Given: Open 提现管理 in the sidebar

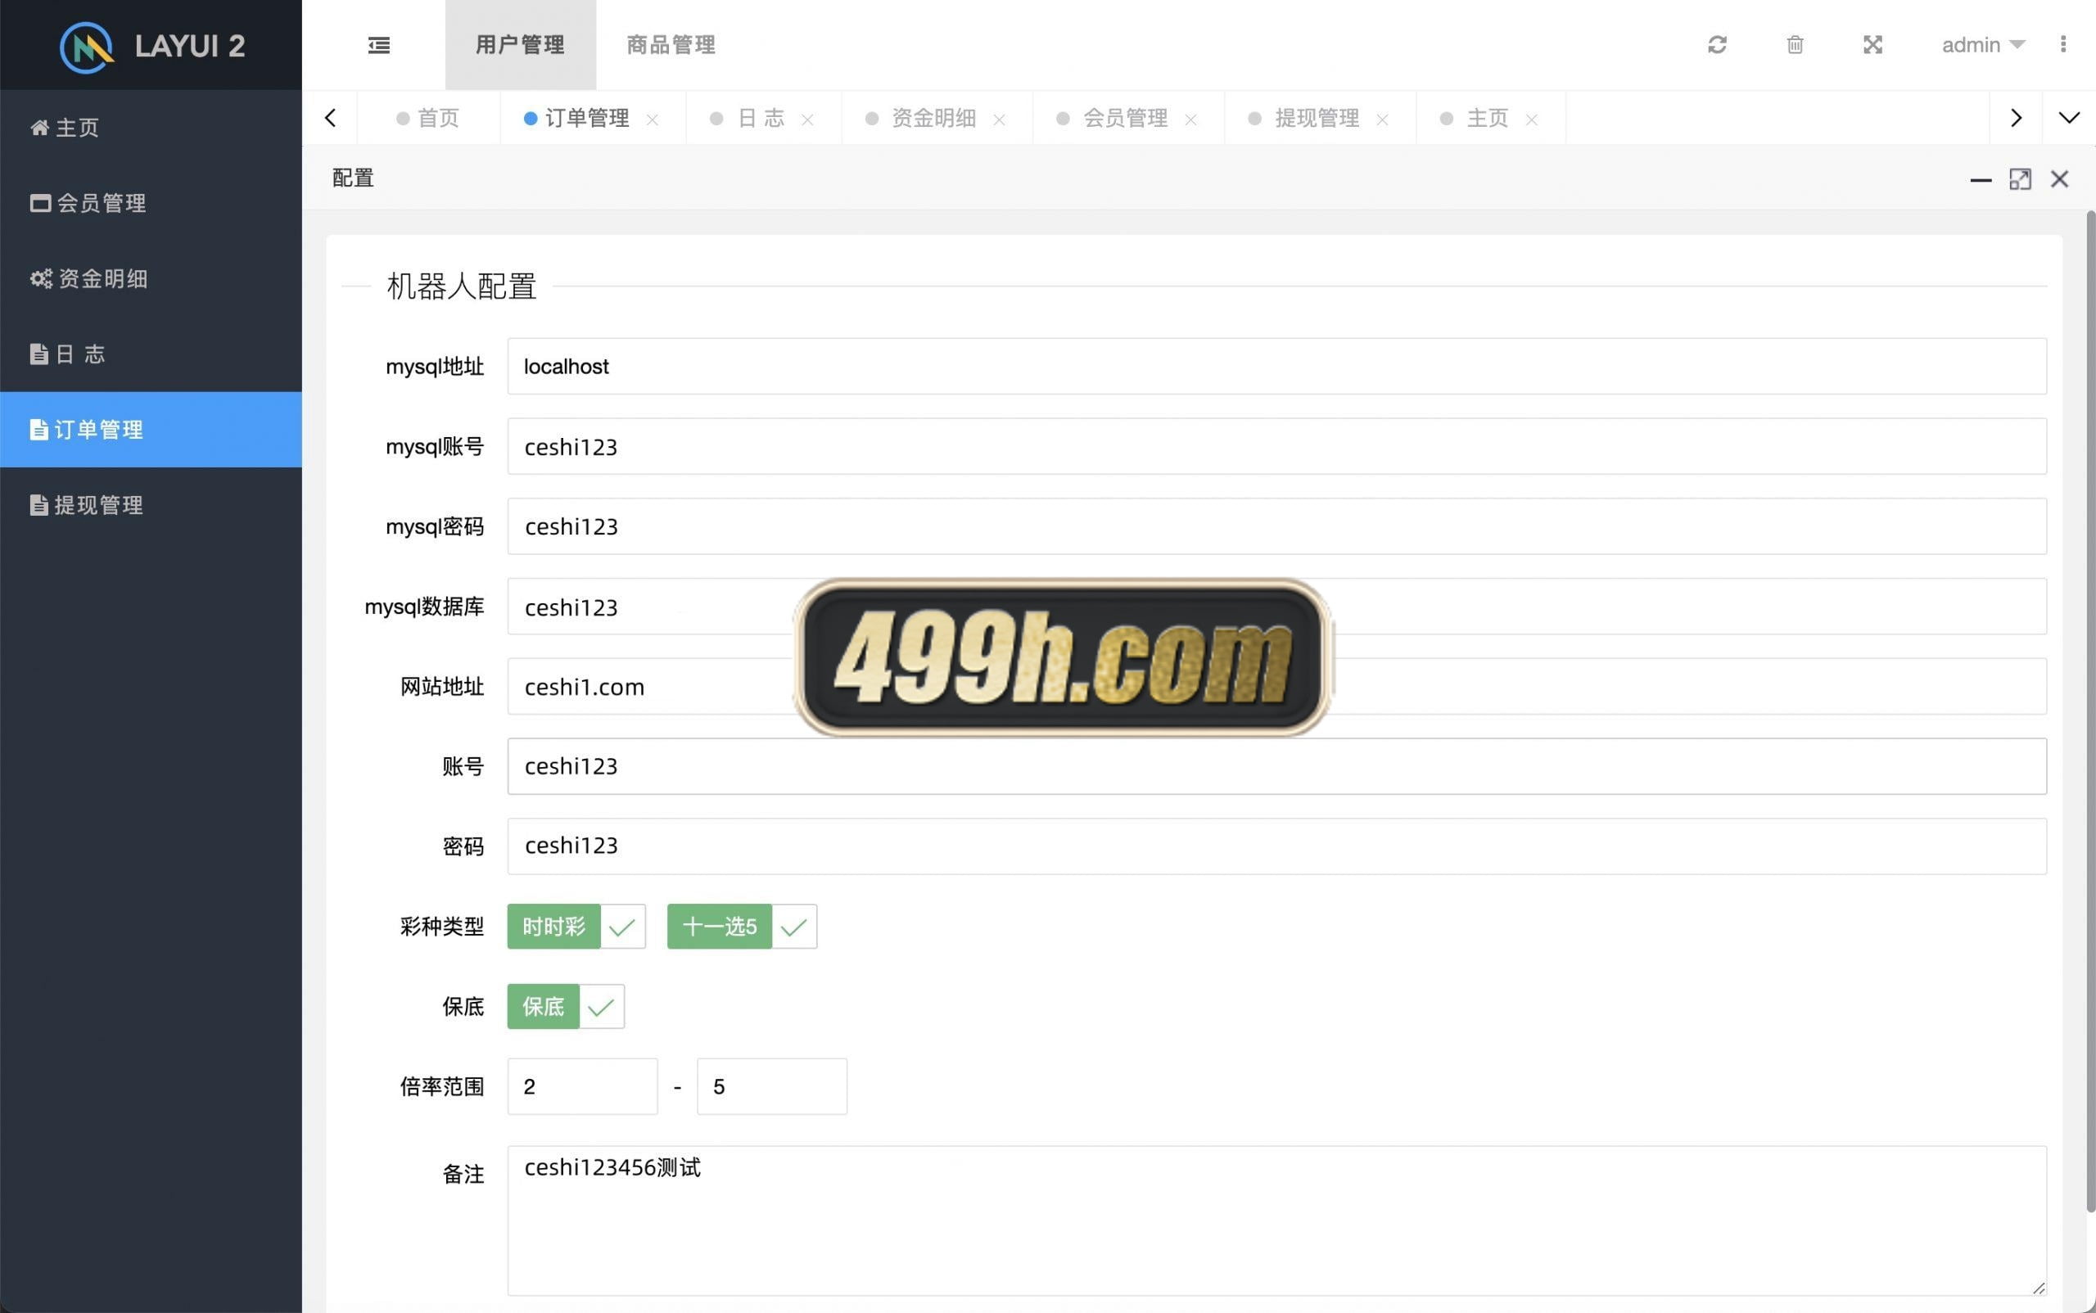Looking at the screenshot, I should (151, 505).
